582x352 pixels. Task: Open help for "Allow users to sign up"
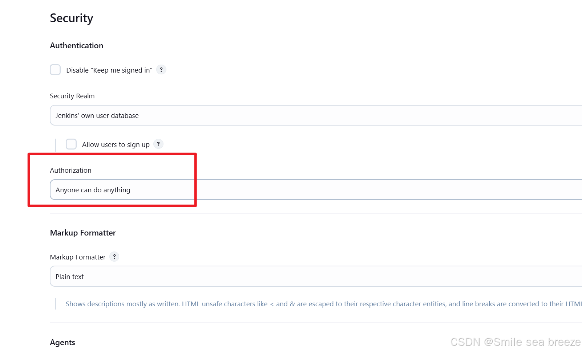click(158, 144)
